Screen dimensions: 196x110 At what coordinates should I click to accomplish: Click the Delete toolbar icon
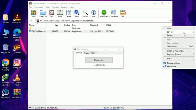point(68,13)
